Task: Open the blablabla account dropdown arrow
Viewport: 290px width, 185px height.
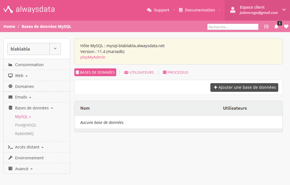Action: tap(55, 49)
